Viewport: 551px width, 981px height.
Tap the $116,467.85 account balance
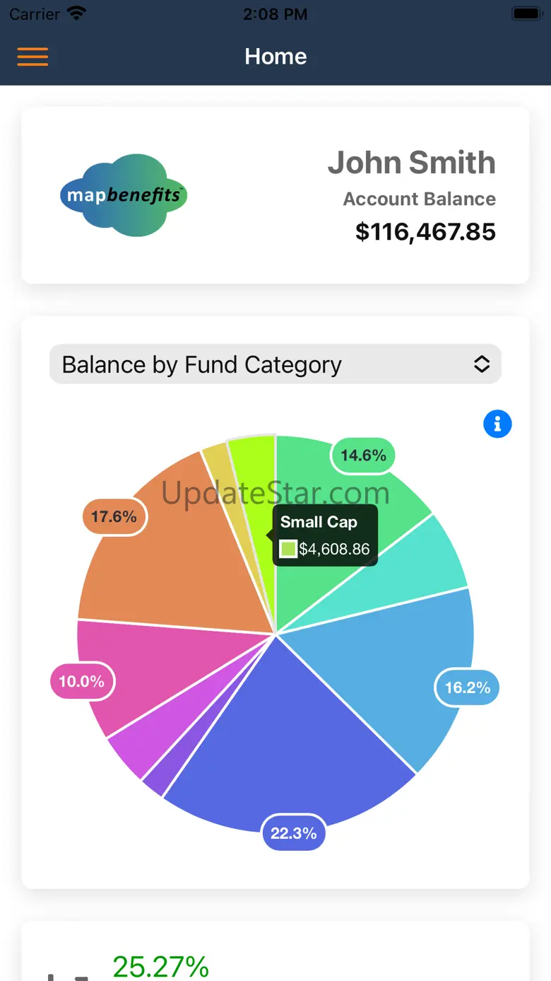point(425,232)
